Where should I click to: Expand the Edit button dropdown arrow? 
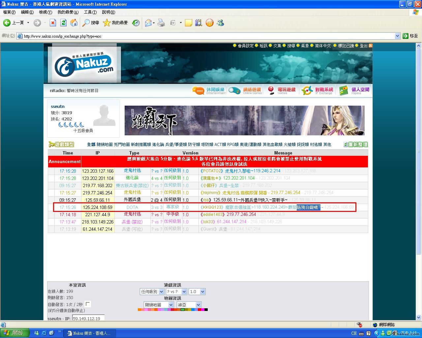(x=180, y=23)
